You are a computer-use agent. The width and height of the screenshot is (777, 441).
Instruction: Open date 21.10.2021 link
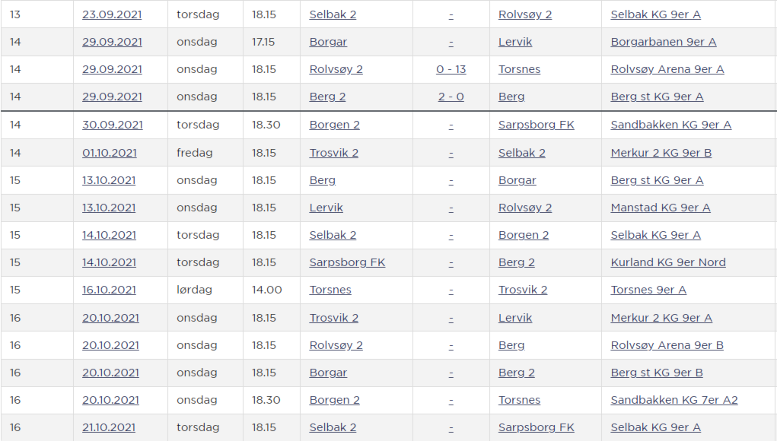point(109,427)
